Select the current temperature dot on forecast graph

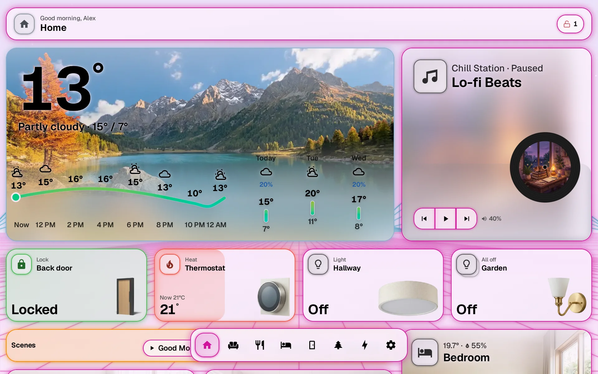16,197
